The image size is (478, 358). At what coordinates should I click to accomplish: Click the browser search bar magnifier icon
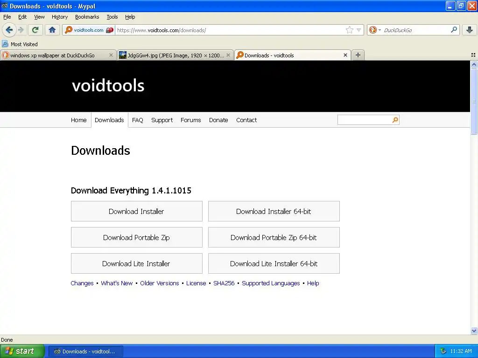[454, 30]
